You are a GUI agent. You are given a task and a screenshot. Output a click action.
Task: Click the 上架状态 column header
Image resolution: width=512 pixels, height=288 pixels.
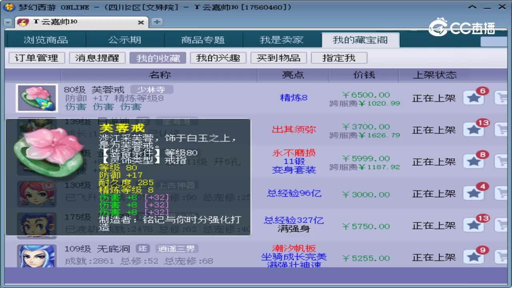tap(434, 75)
